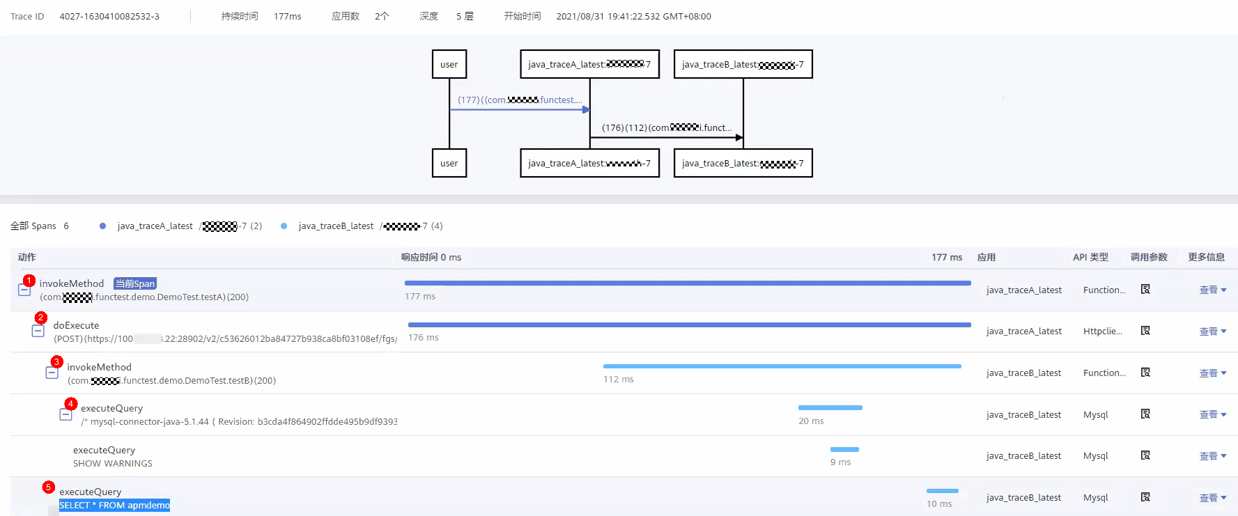The height and width of the screenshot is (516, 1238).
Task: Click blue dot legend for java_traceA_latest
Action: pos(103,226)
